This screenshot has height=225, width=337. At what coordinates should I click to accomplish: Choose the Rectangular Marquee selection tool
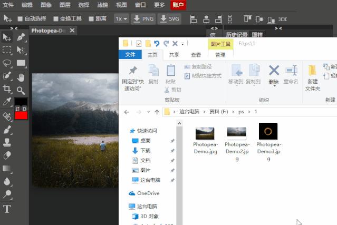pos(7,50)
